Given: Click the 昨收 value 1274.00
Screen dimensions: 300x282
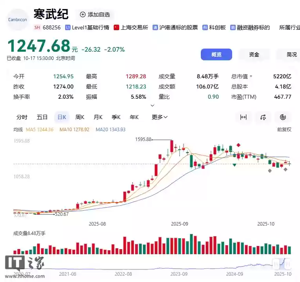Looking at the screenshot, I should click(63, 87).
